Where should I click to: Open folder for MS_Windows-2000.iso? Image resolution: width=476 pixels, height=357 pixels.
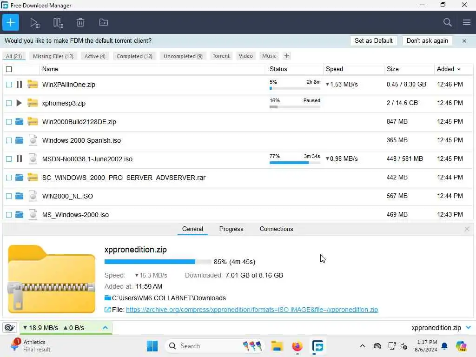[x=19, y=215]
